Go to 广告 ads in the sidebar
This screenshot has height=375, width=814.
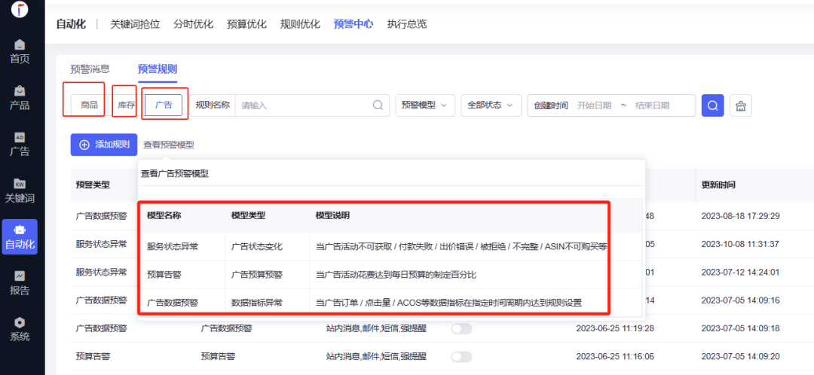(20, 144)
